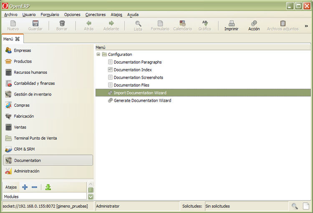313x213 pixels.
Task: Click the socket connection address in status bar
Action: (45, 206)
